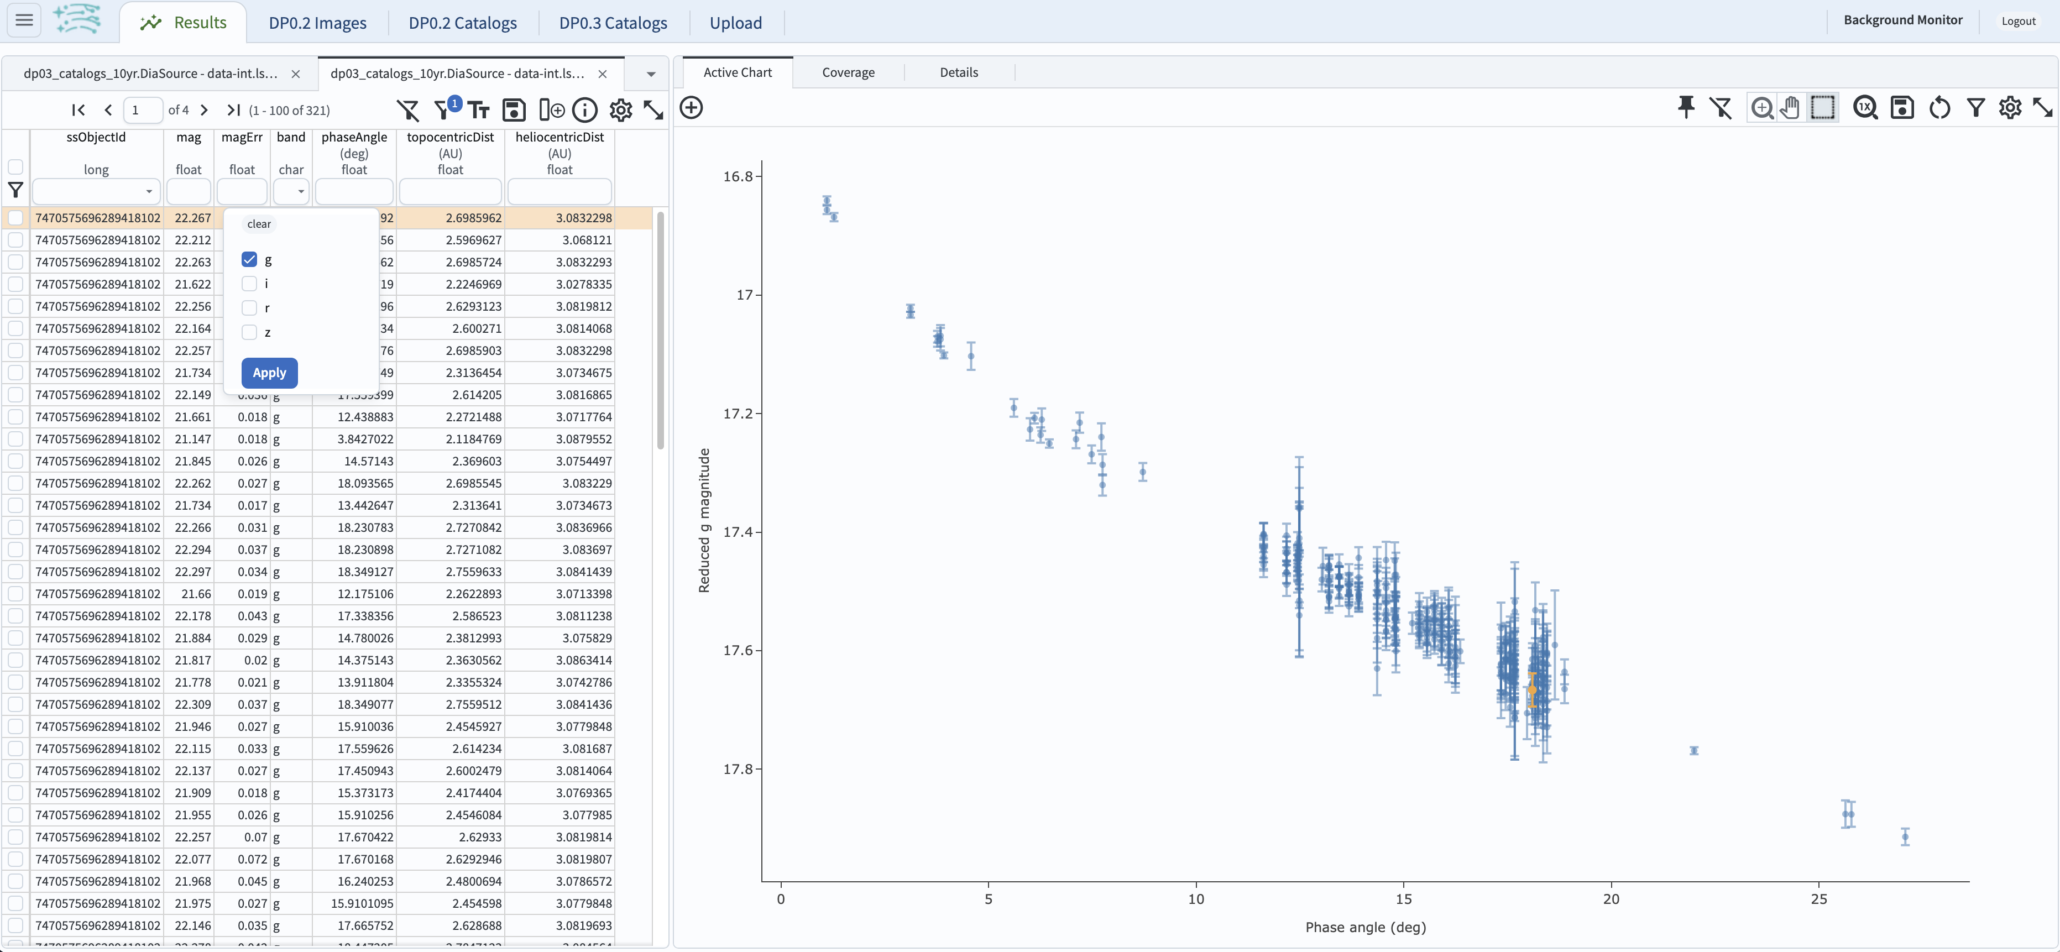Image resolution: width=2060 pixels, height=952 pixels.
Task: Open chart settings gear
Action: pos(2010,107)
